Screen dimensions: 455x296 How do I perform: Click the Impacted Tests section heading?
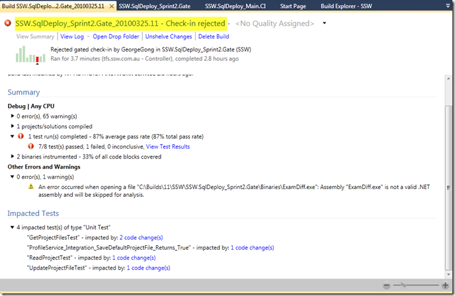click(x=33, y=213)
